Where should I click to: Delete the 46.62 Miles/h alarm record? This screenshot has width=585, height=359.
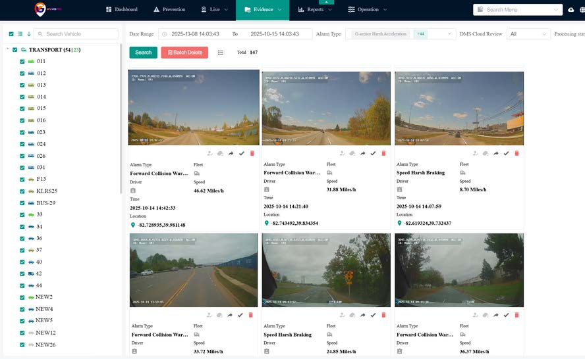[x=251, y=153]
